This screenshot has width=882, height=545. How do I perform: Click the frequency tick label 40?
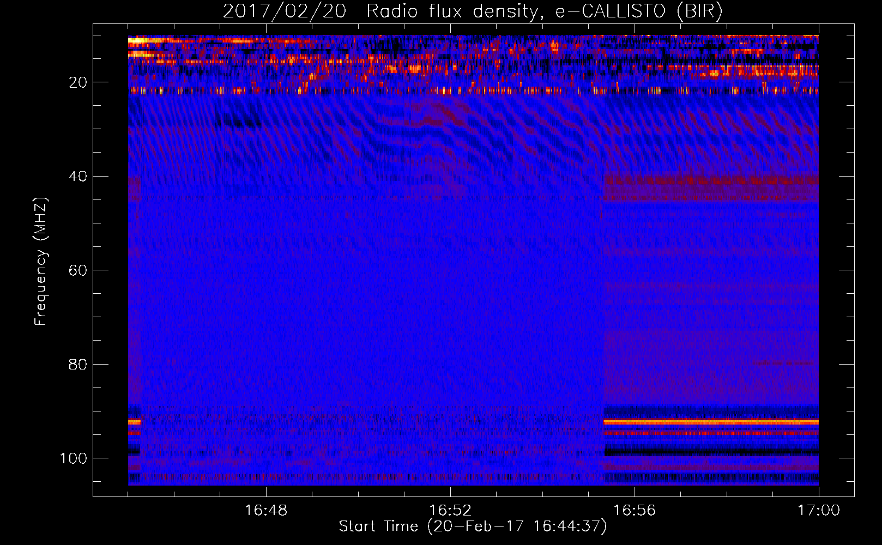pyautogui.click(x=78, y=177)
